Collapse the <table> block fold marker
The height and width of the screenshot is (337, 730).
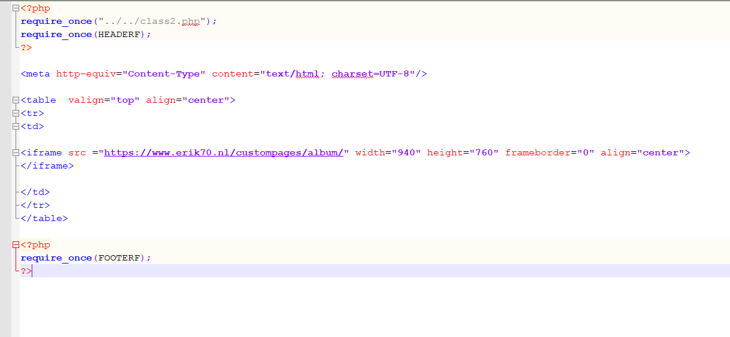[16, 100]
